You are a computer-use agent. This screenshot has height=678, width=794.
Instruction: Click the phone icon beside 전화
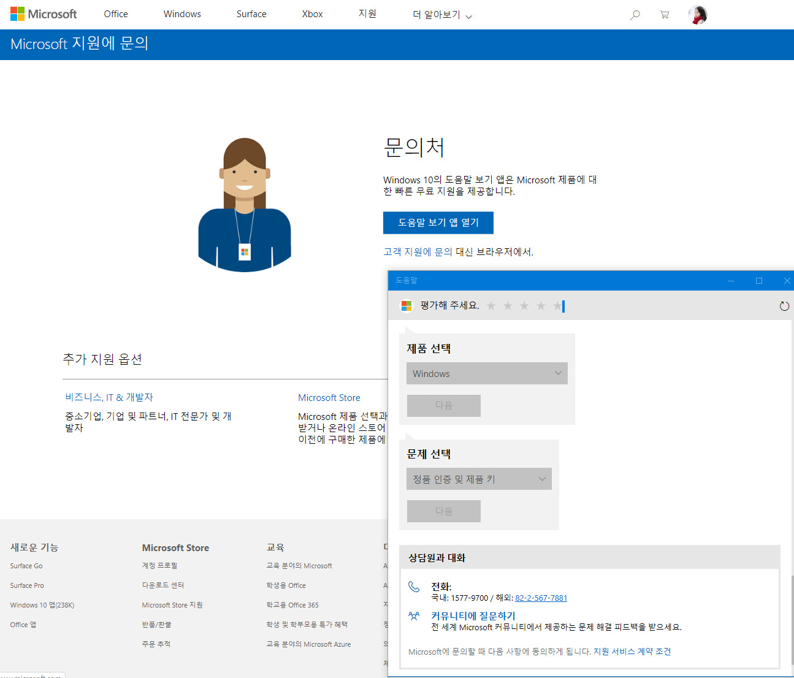coord(414,587)
